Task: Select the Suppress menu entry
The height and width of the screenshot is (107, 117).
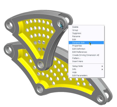Action: (77, 33)
